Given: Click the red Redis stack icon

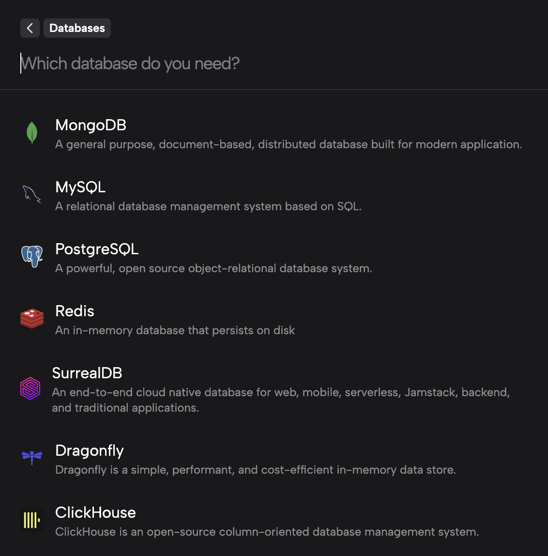Looking at the screenshot, I should [32, 319].
